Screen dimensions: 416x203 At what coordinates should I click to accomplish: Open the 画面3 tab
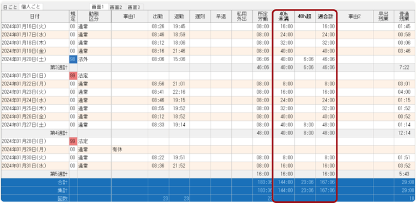pyautogui.click(x=134, y=7)
